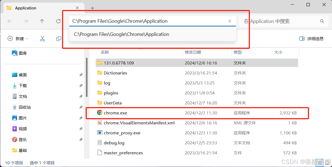332x167 pixels.
Task: Select chrome.VisualElementsManifest.xml file
Action: click(x=197, y=123)
